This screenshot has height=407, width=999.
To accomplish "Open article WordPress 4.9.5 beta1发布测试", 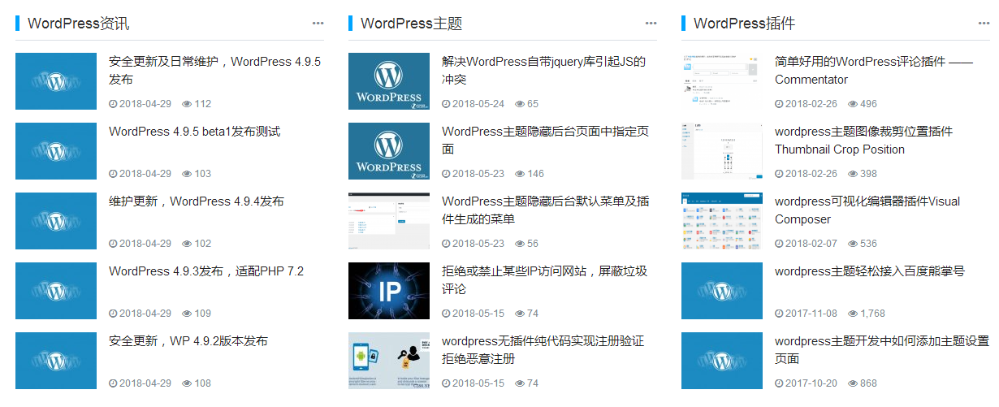I will [194, 132].
